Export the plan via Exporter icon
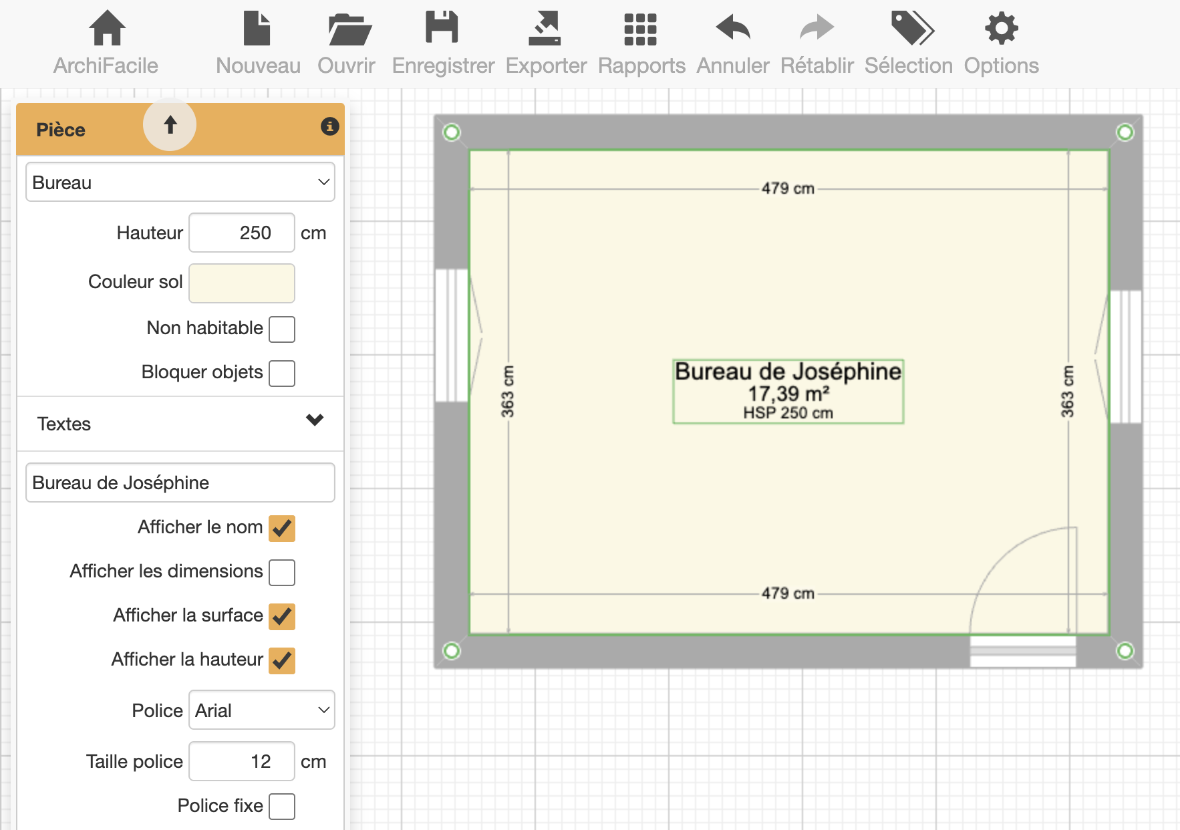 click(545, 29)
